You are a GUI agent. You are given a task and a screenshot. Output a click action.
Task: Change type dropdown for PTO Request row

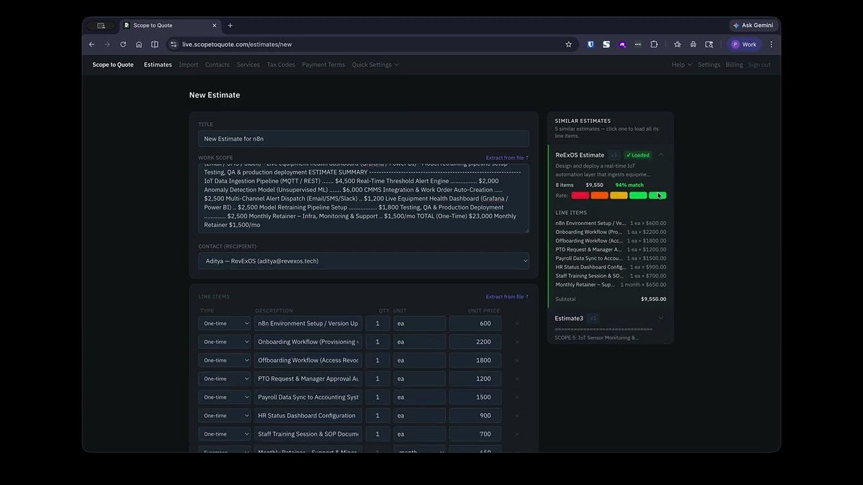(225, 379)
